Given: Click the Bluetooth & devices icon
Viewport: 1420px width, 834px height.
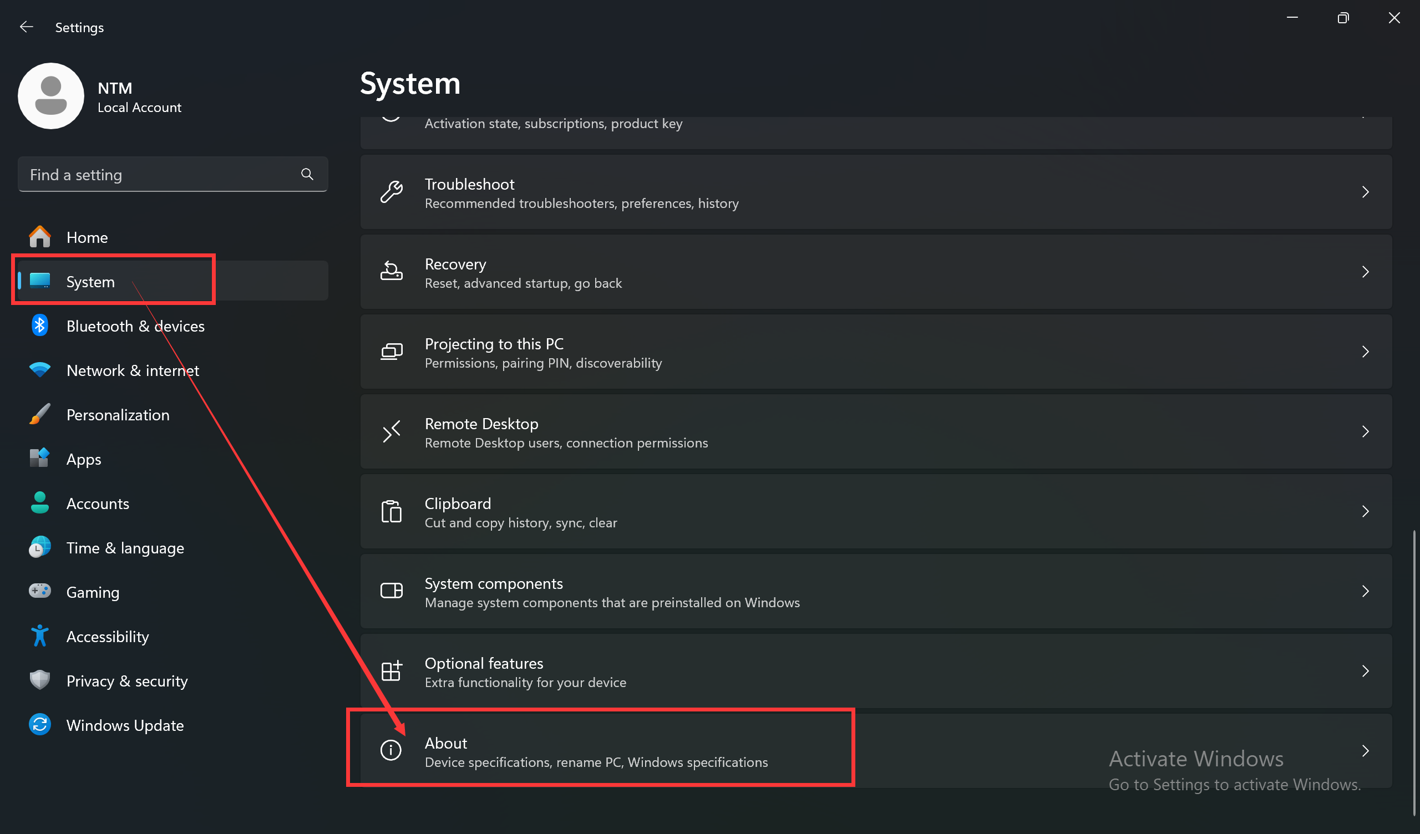Looking at the screenshot, I should pyautogui.click(x=39, y=326).
